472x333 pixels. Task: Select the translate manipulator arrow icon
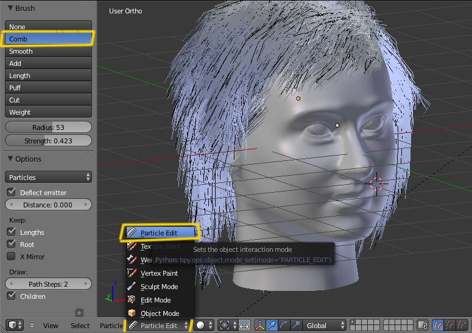tap(272, 326)
